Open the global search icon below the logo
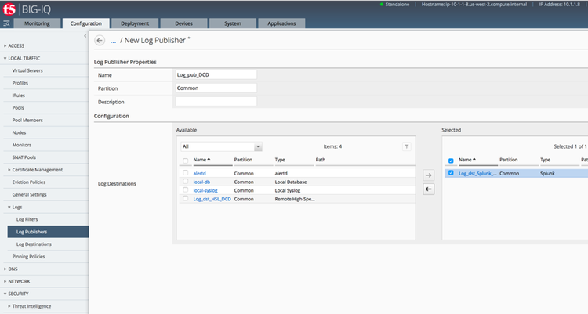The width and height of the screenshot is (588, 314). tap(6, 23)
